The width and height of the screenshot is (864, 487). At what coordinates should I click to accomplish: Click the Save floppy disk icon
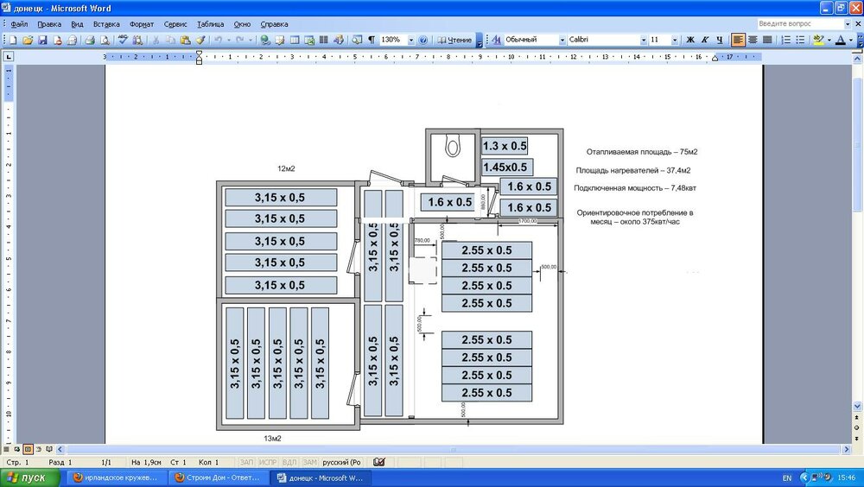coord(41,40)
